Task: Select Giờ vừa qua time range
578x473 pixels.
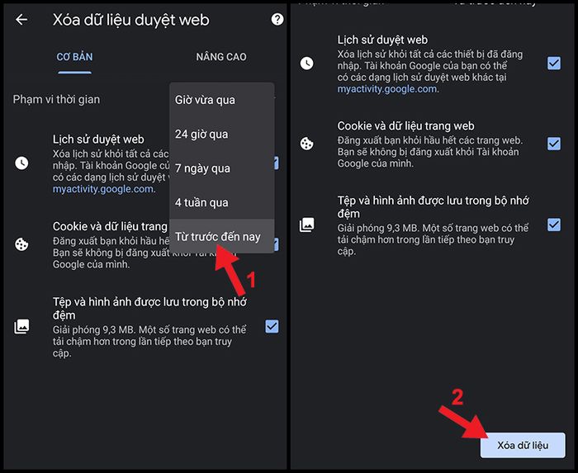Action: click(x=222, y=100)
